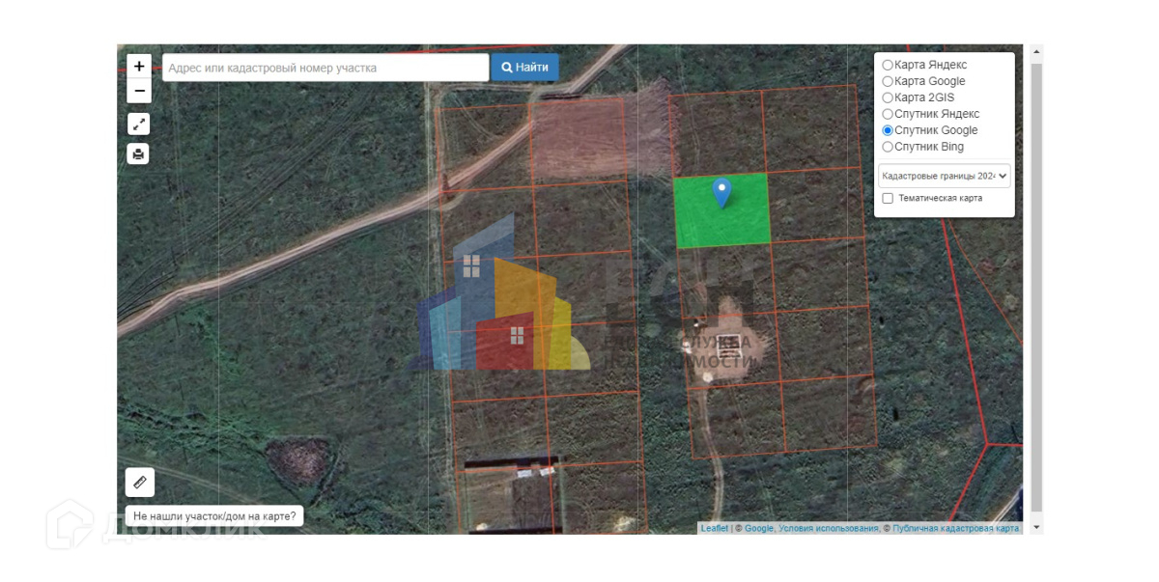The width and height of the screenshot is (1159, 582).
Task: Click the Найти search button
Action: [x=525, y=68]
